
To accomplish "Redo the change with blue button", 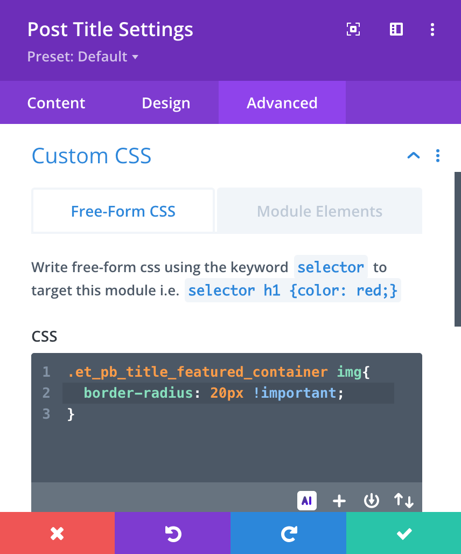I will tap(288, 534).
